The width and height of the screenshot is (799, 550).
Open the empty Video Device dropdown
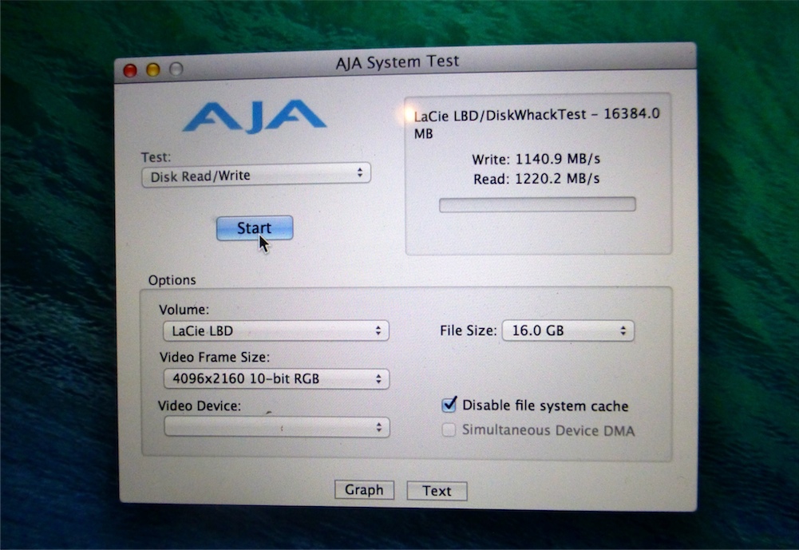[277, 427]
